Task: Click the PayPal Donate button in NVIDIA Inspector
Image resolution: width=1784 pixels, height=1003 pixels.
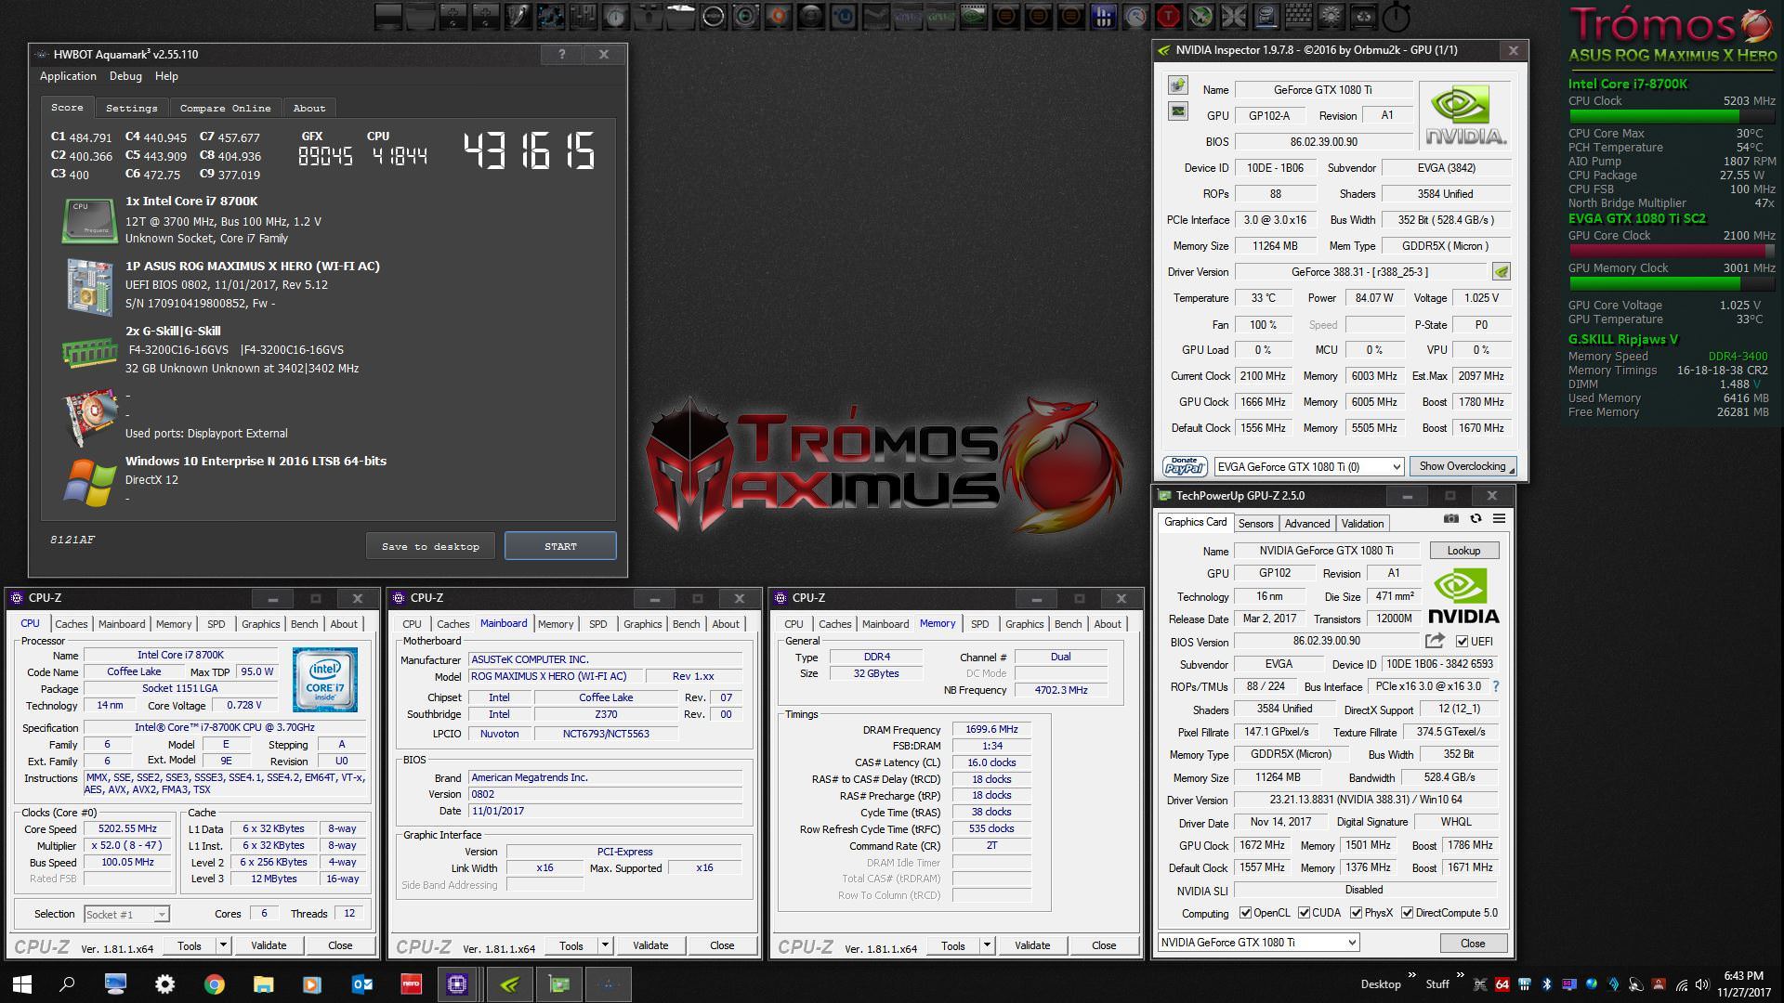Action: click(x=1185, y=466)
